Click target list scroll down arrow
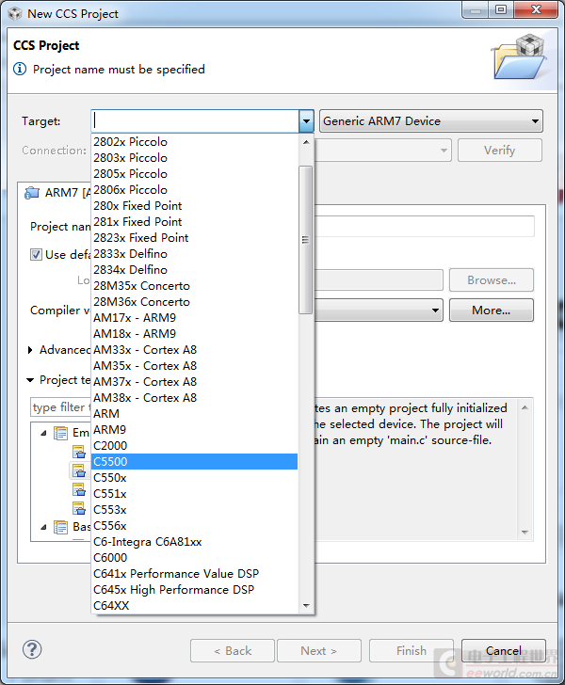The image size is (565, 685). (306, 606)
